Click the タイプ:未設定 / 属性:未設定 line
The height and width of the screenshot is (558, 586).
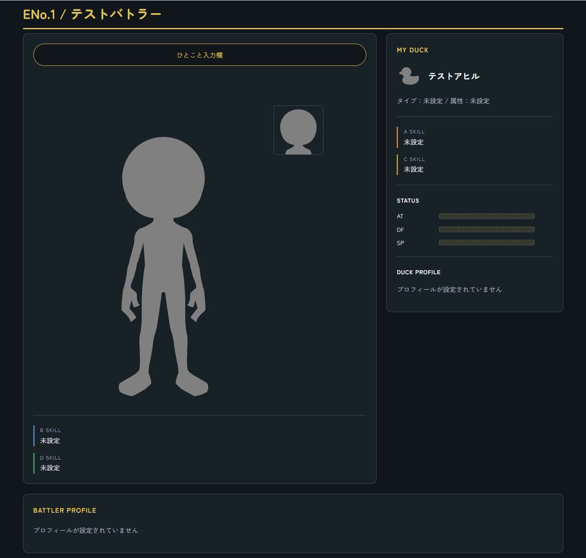[x=443, y=101]
